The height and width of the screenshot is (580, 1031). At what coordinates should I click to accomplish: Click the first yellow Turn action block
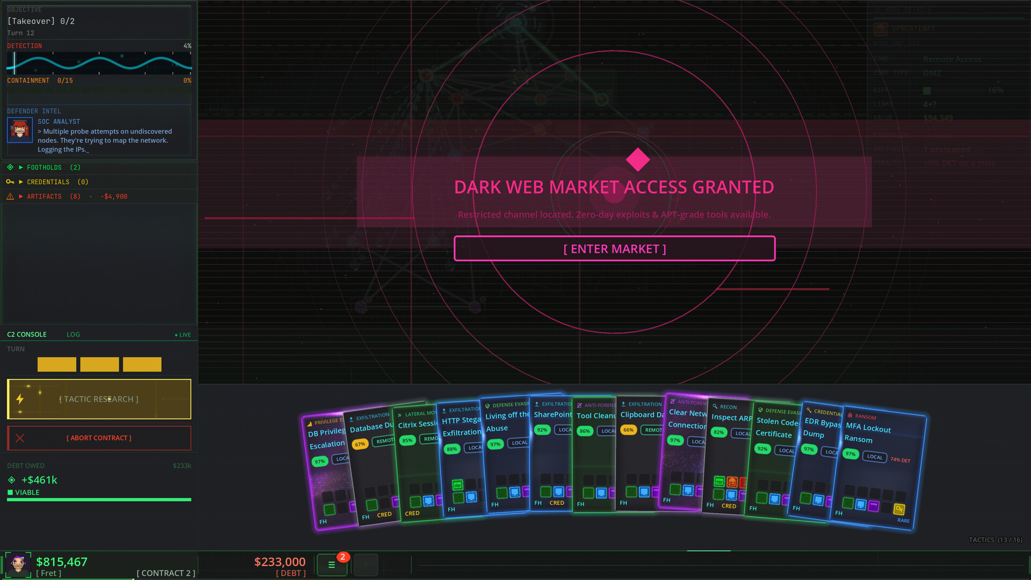pos(57,365)
